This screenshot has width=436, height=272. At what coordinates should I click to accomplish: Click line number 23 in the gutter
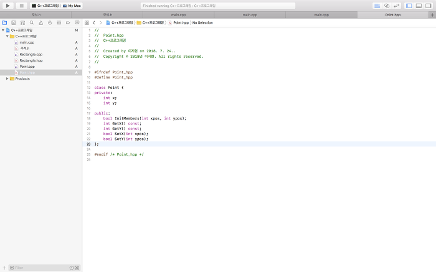88,144
